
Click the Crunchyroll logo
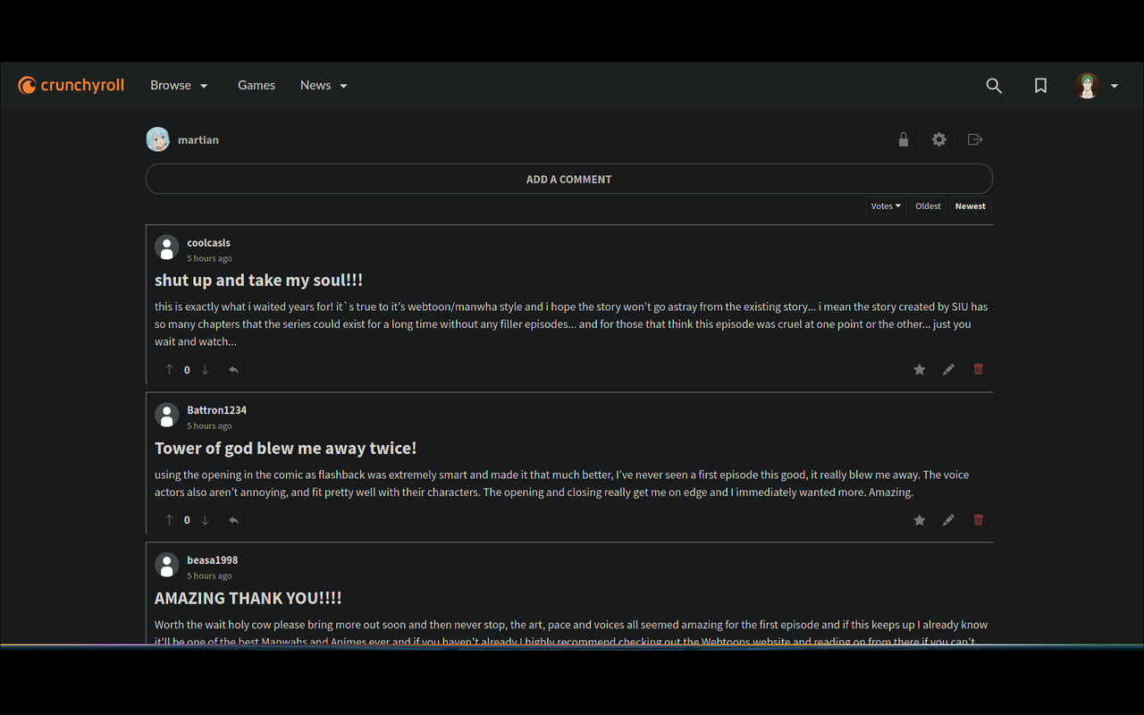click(71, 85)
